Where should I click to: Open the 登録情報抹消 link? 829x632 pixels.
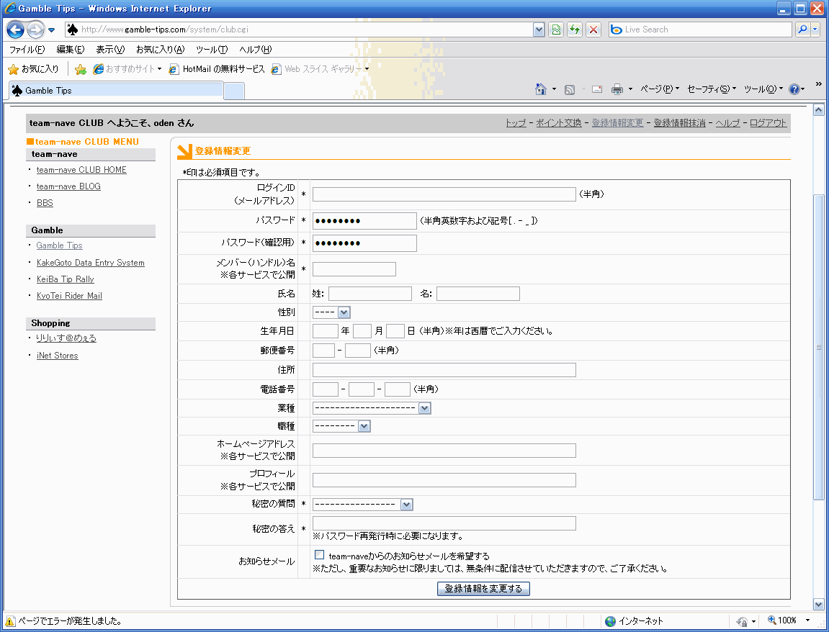pos(679,123)
